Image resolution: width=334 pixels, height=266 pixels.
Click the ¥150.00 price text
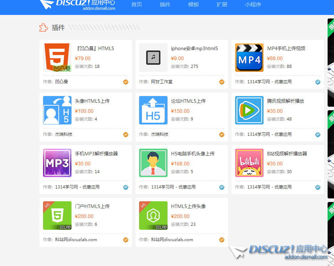click(x=180, y=111)
